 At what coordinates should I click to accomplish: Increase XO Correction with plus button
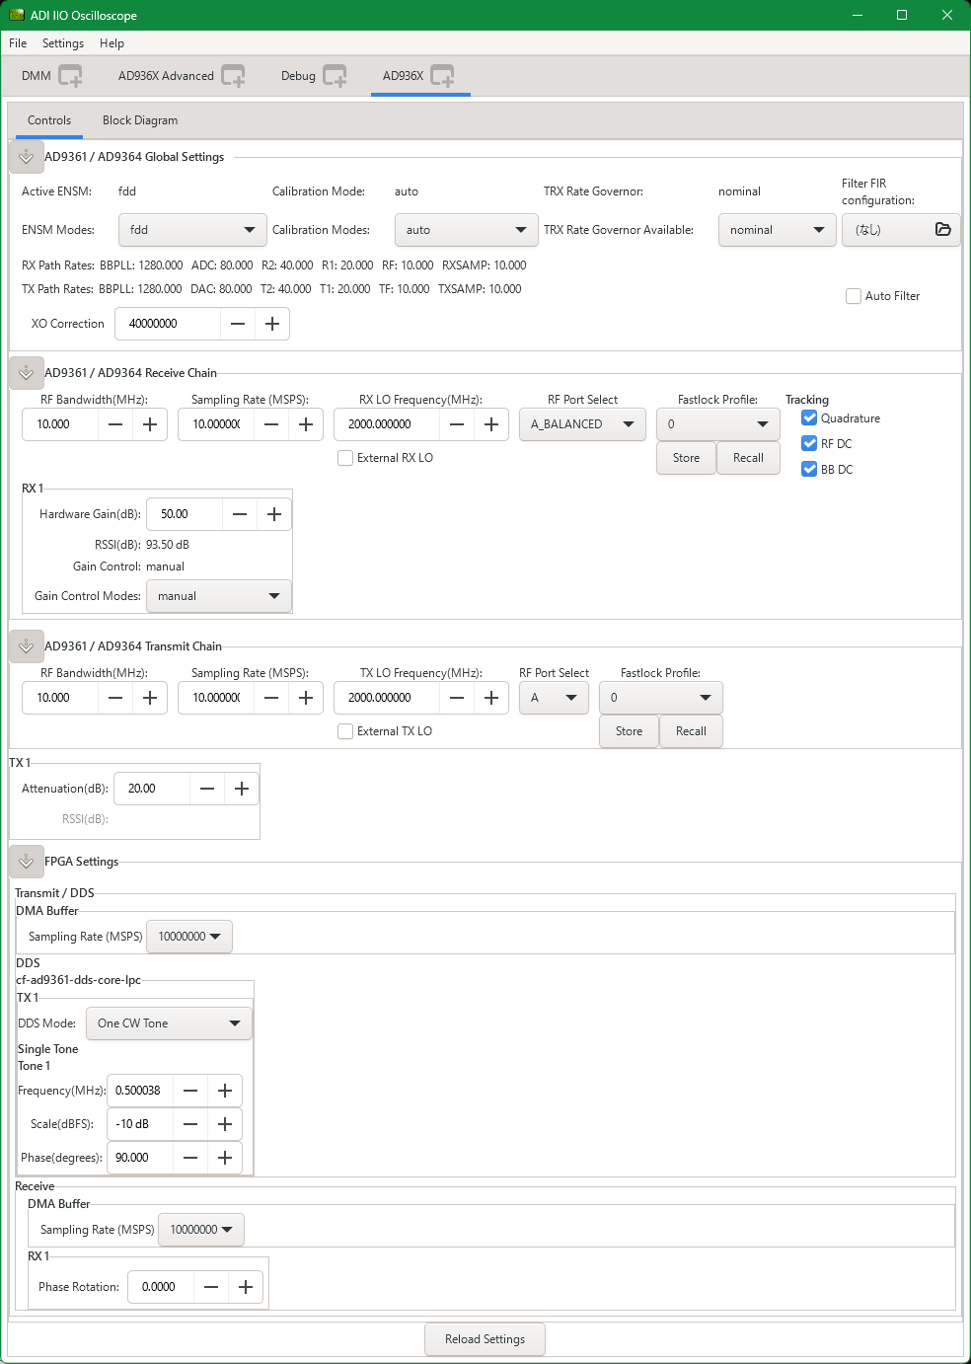click(272, 324)
